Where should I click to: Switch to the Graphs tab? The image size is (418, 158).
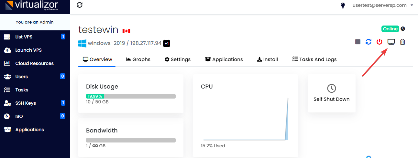(138, 59)
